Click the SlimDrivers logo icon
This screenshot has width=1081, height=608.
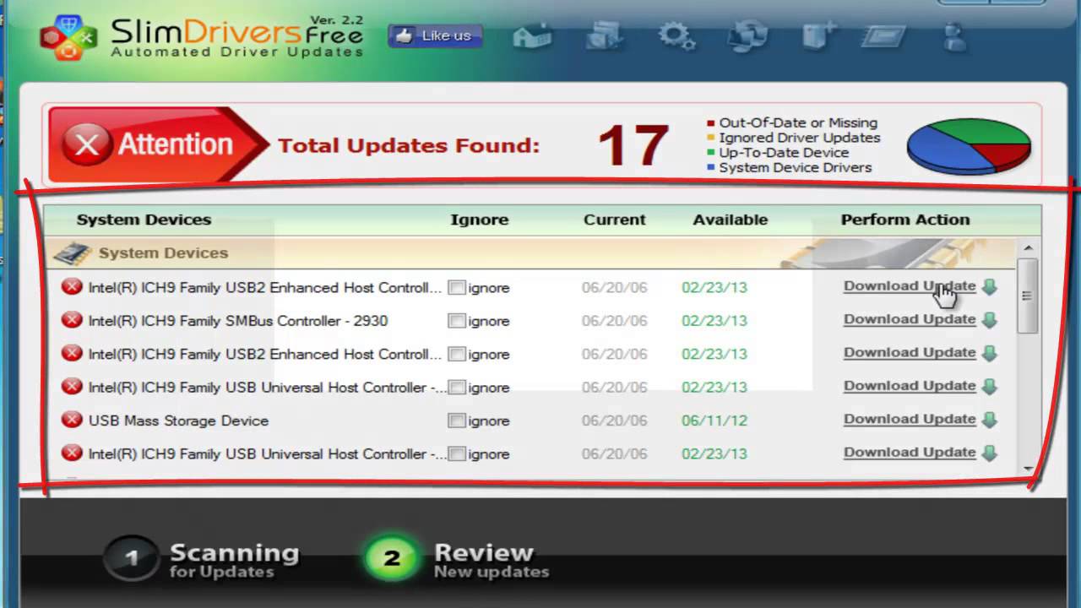(x=69, y=38)
